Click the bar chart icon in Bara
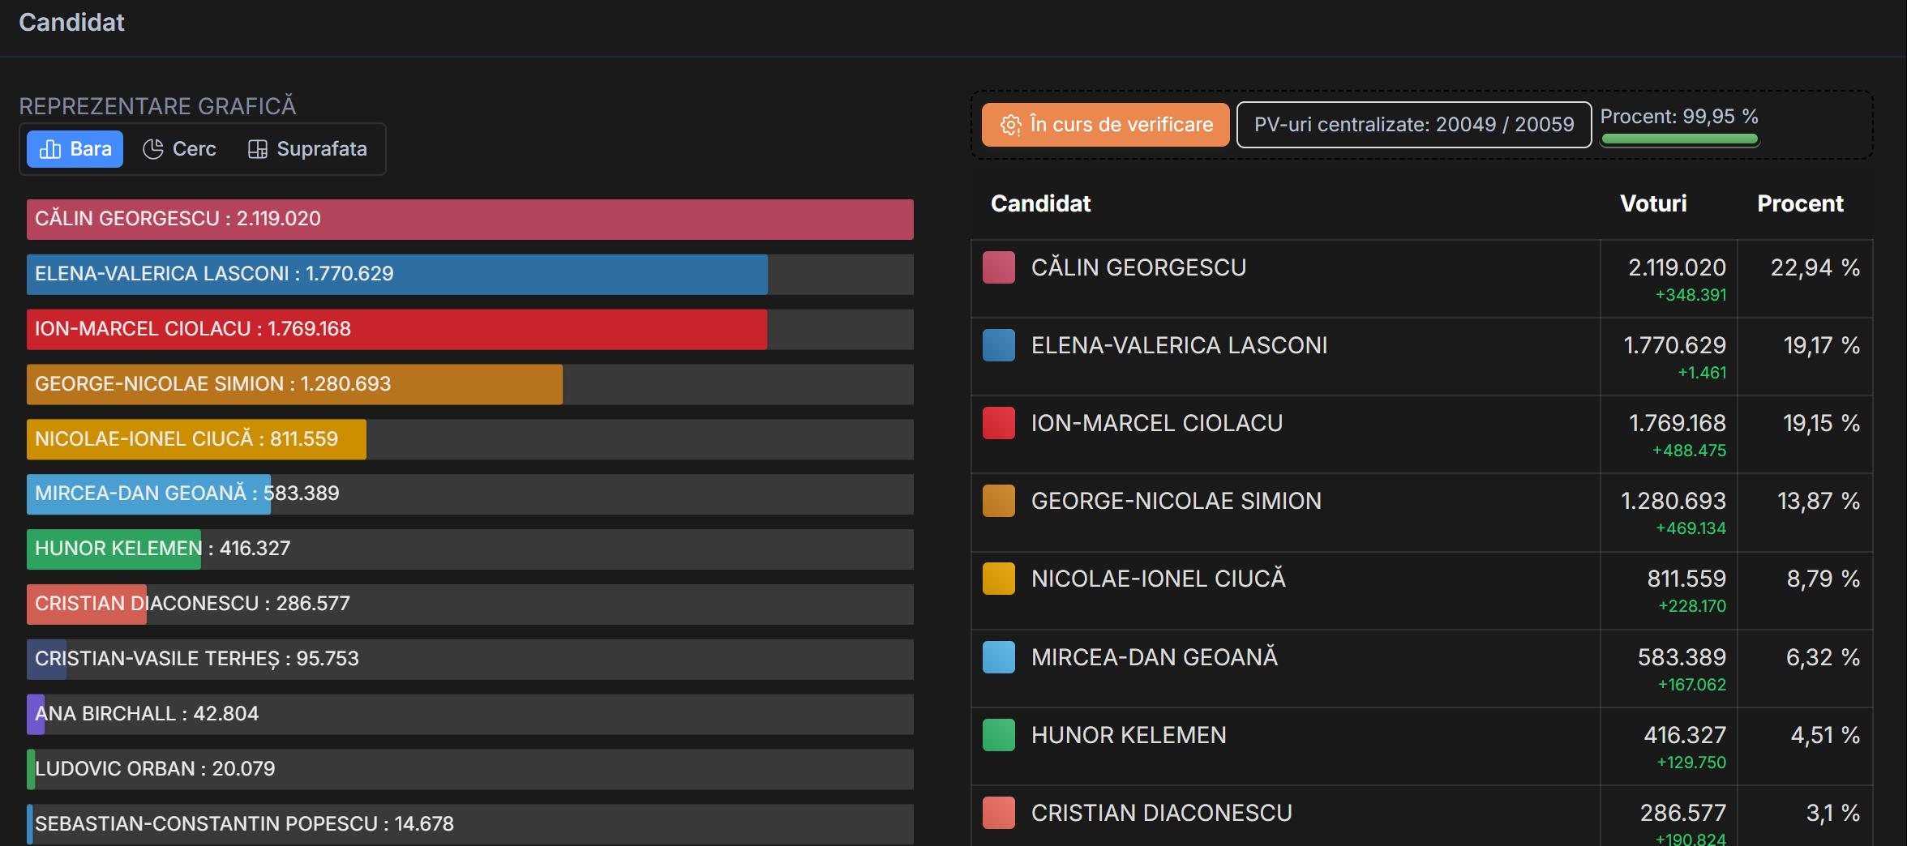 pyautogui.click(x=50, y=149)
